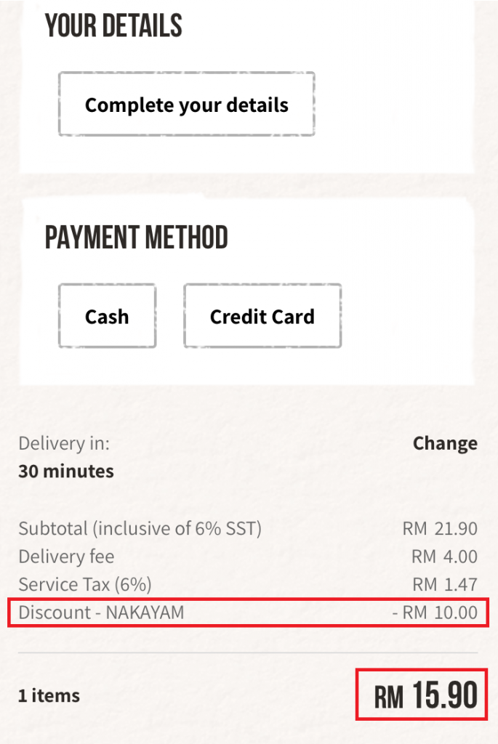Click the RM 15.90 order total
498x744 pixels.
[426, 696]
